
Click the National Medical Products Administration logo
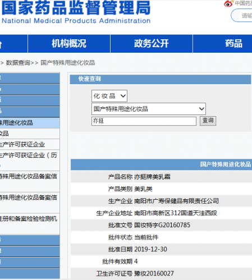click(x=76, y=12)
